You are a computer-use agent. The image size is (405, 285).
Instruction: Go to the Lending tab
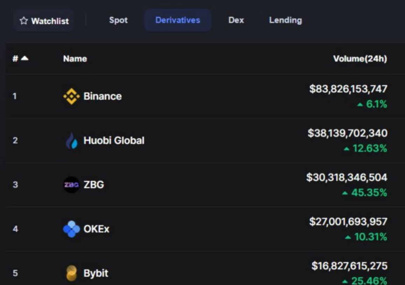pos(285,20)
